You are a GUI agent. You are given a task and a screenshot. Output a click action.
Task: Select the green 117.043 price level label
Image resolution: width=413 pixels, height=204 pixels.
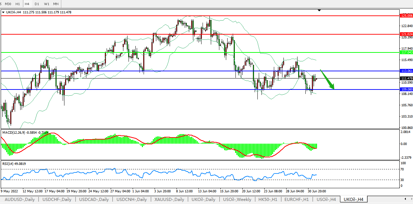click(x=406, y=52)
